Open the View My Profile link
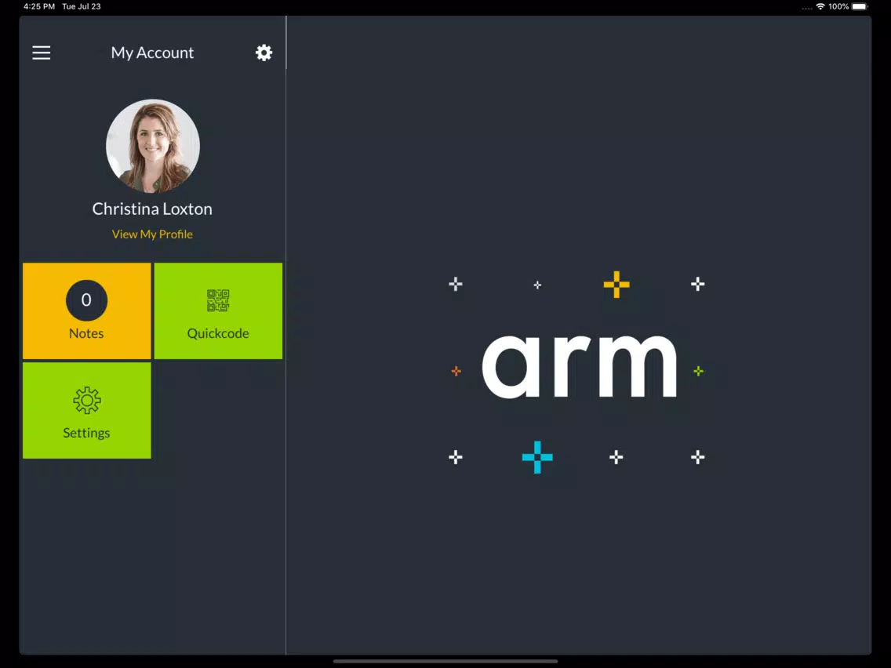 tap(152, 234)
